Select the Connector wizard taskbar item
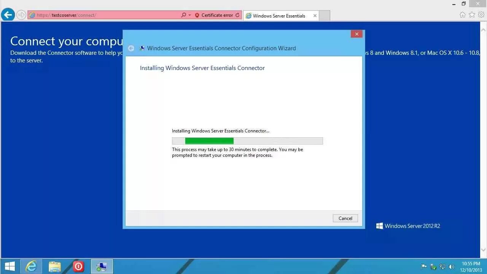 point(102,266)
